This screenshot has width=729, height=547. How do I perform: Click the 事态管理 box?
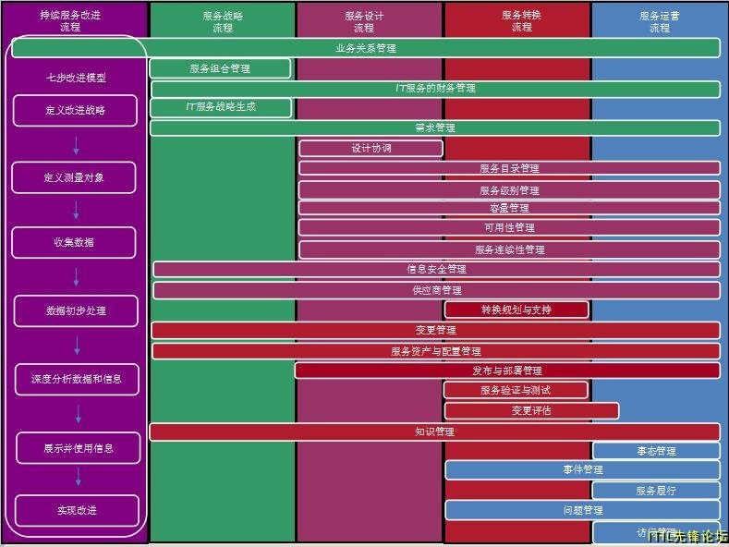click(x=657, y=451)
